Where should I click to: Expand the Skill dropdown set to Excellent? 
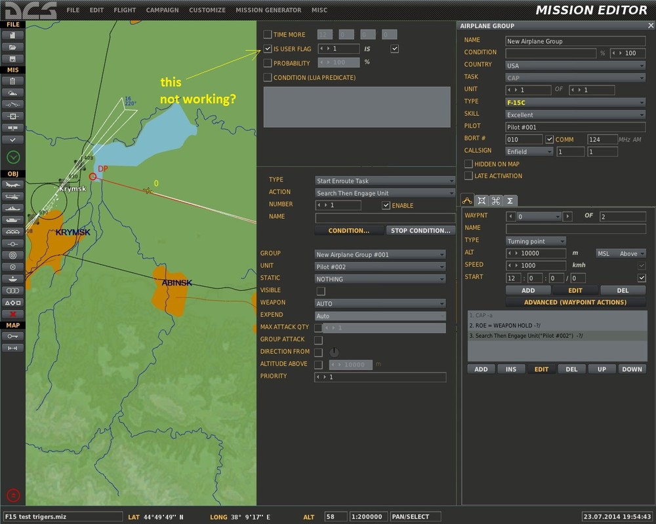point(575,115)
